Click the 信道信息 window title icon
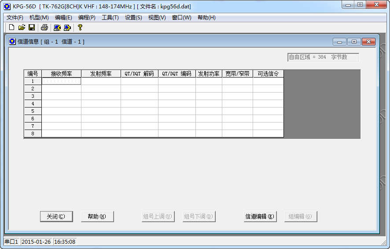390x249 pixels. point(12,41)
